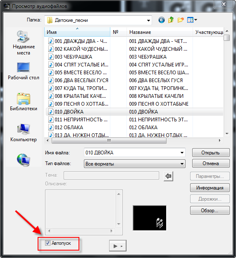Click the horizontal scrollbar of file list
The width and height of the screenshot is (236, 258).
[109, 140]
